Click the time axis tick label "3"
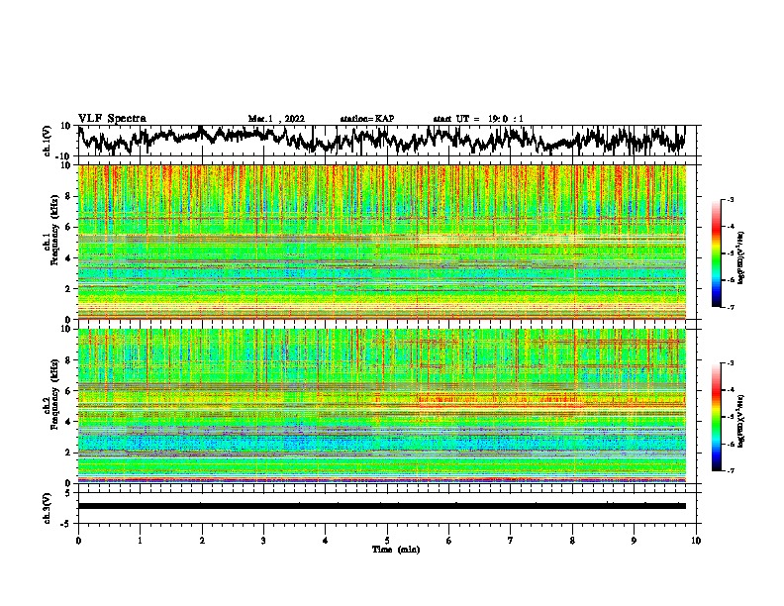784x606 pixels. point(263,541)
